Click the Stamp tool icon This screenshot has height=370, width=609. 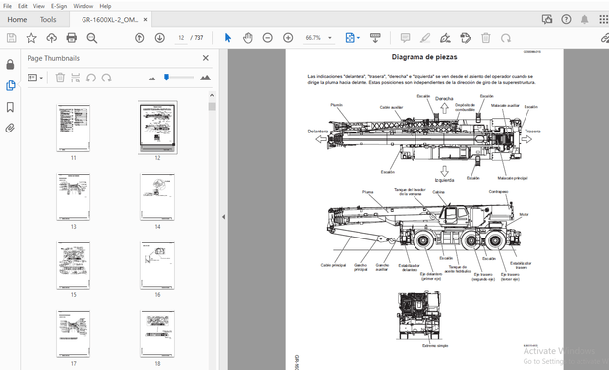[x=466, y=38]
